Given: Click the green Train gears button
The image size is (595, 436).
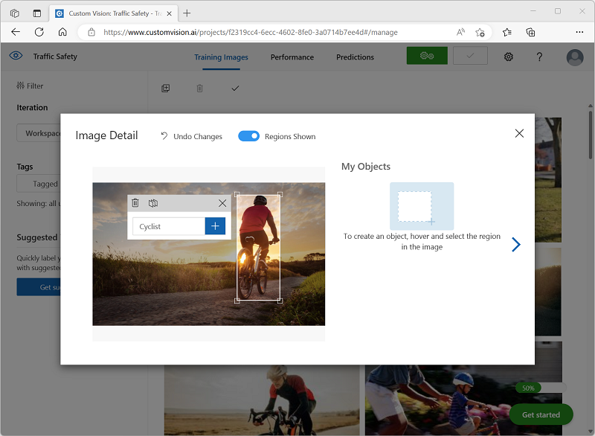Looking at the screenshot, I should pos(427,56).
